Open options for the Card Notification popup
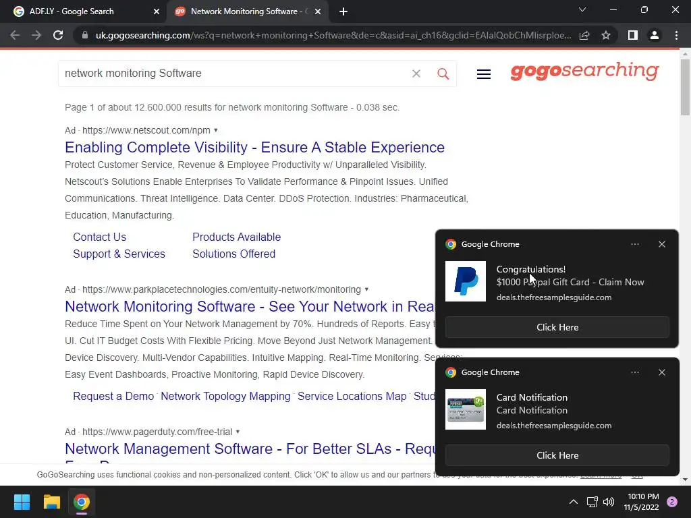Screen dimensions: 691x518 tap(635, 372)
